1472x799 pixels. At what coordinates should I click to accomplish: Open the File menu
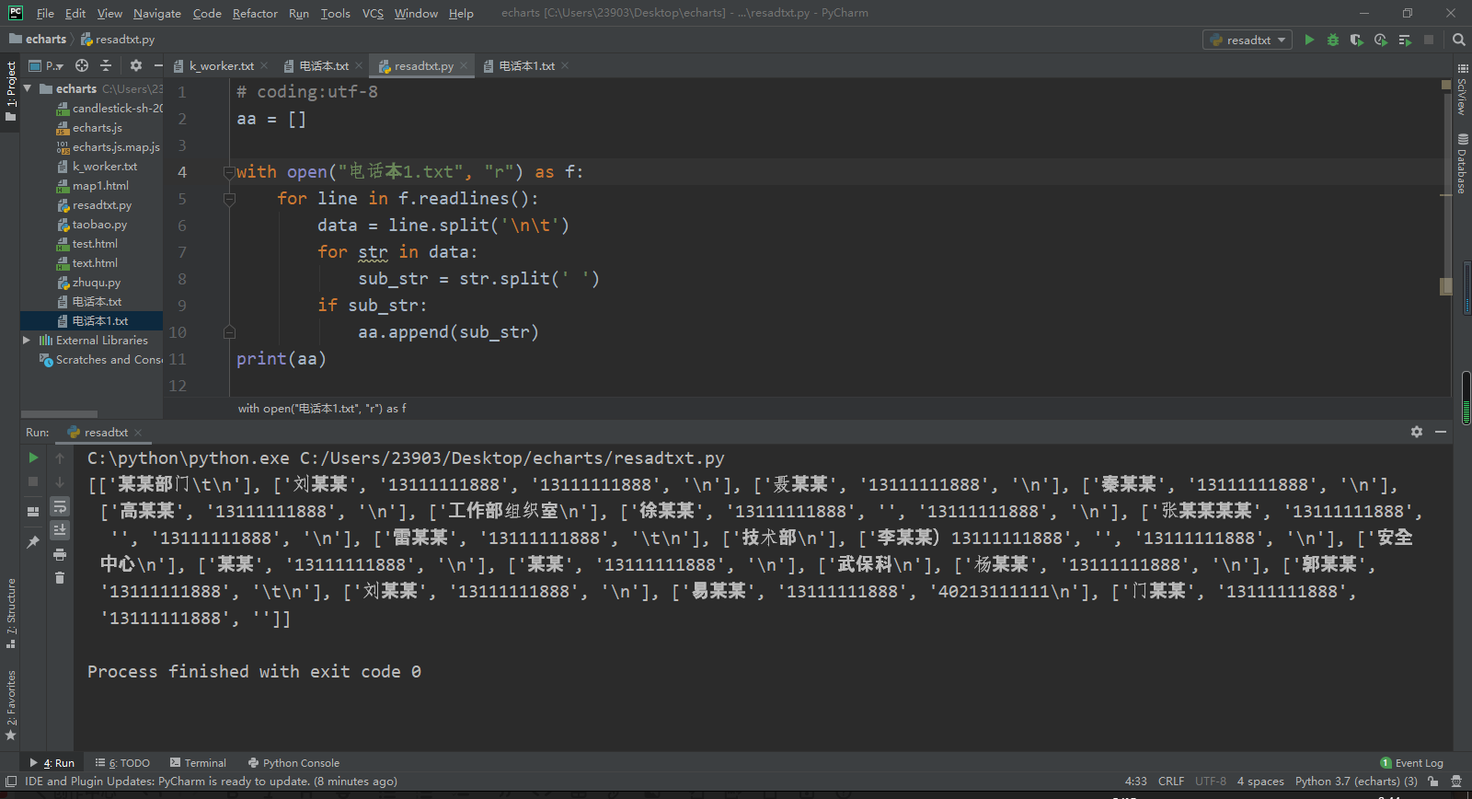coord(45,14)
